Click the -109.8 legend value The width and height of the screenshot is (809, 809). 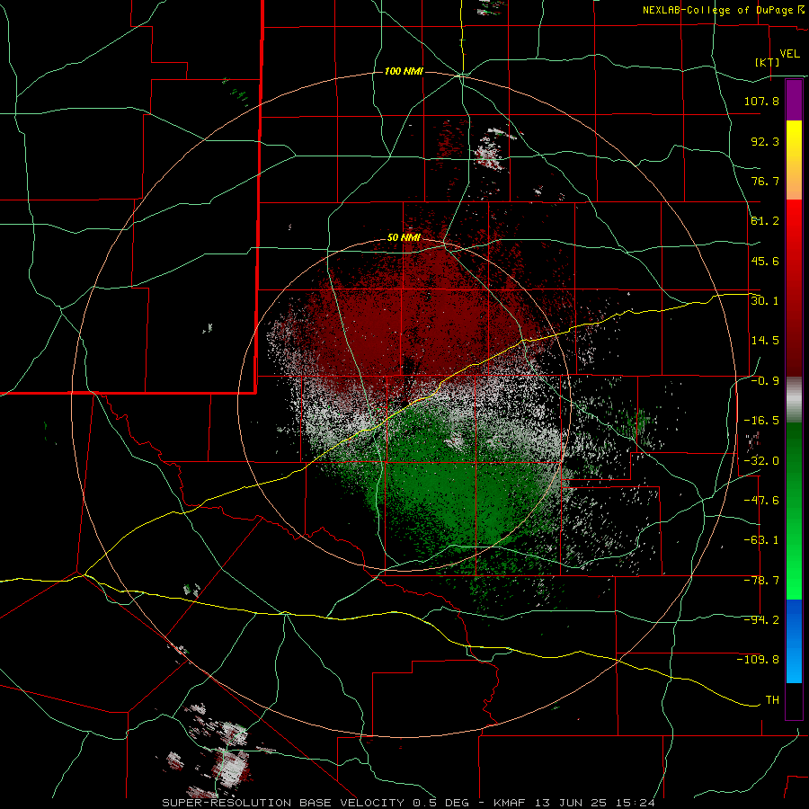point(758,660)
